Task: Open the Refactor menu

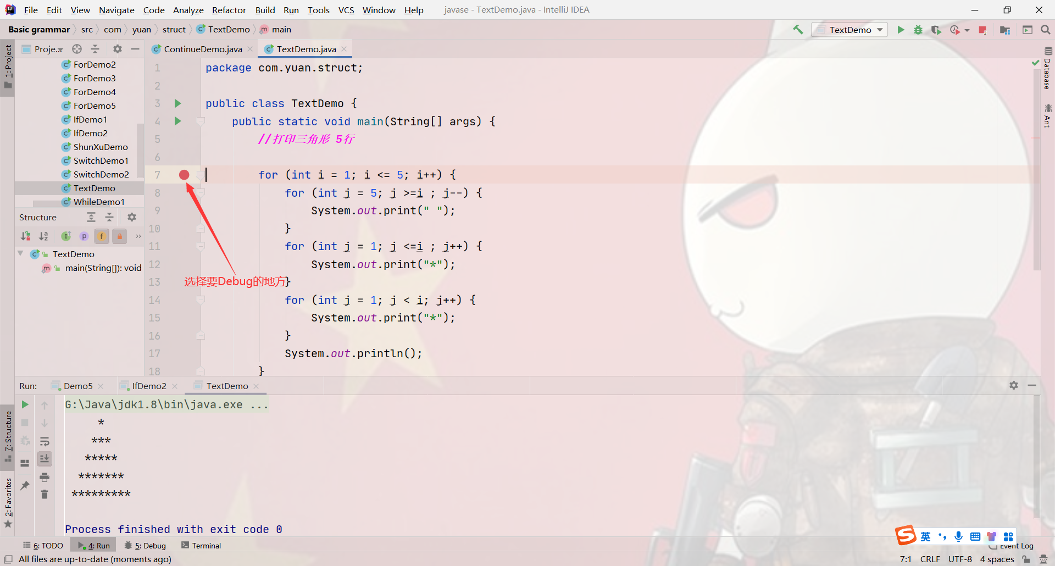Action: tap(229, 10)
